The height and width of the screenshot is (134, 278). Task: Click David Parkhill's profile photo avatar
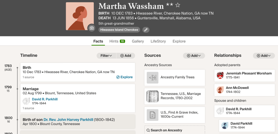click(225, 125)
